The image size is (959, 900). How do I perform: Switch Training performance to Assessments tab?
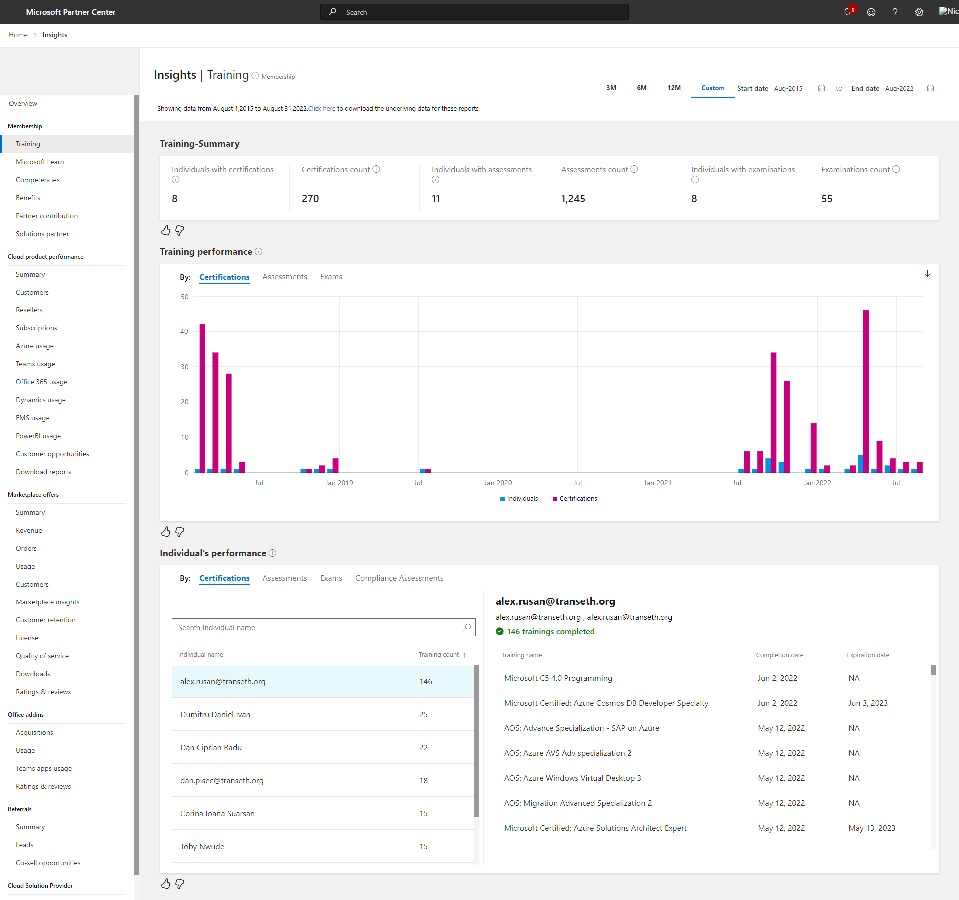tap(285, 277)
